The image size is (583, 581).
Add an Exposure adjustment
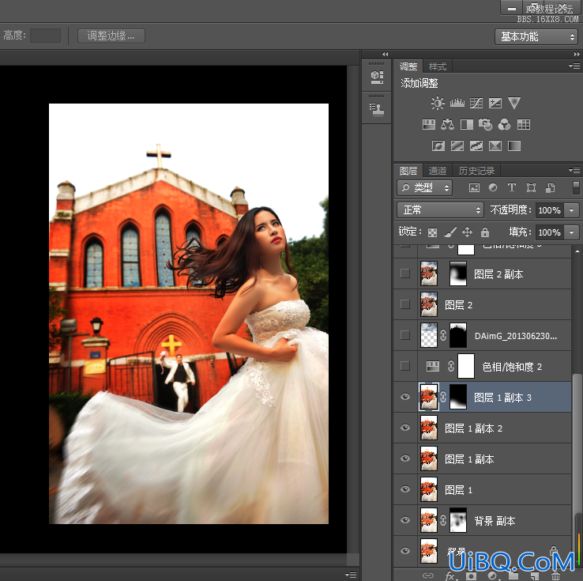tap(495, 103)
